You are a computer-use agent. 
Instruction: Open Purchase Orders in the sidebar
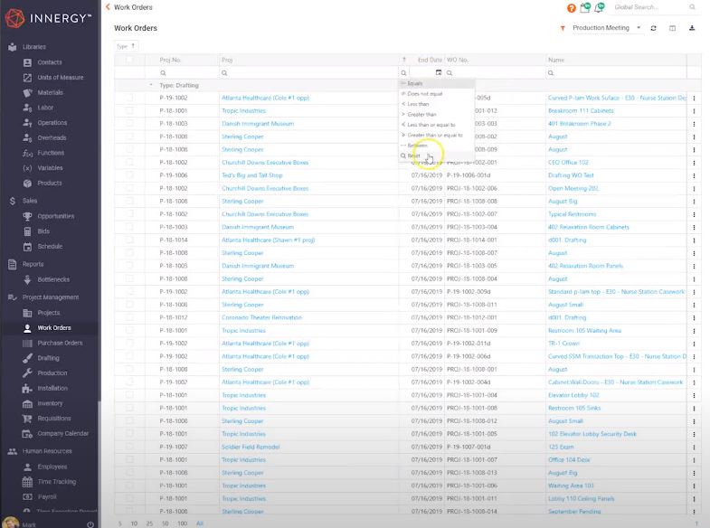tap(60, 343)
